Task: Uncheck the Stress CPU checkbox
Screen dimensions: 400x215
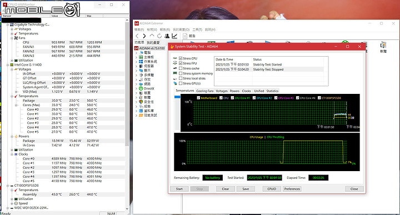Action: pyautogui.click(x=181, y=58)
